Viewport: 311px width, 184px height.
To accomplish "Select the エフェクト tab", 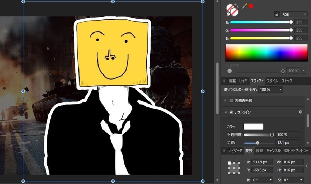I will click(257, 81).
